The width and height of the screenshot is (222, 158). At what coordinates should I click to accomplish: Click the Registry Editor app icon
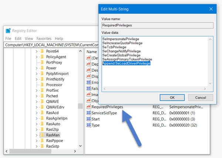pyautogui.click(x=8, y=31)
